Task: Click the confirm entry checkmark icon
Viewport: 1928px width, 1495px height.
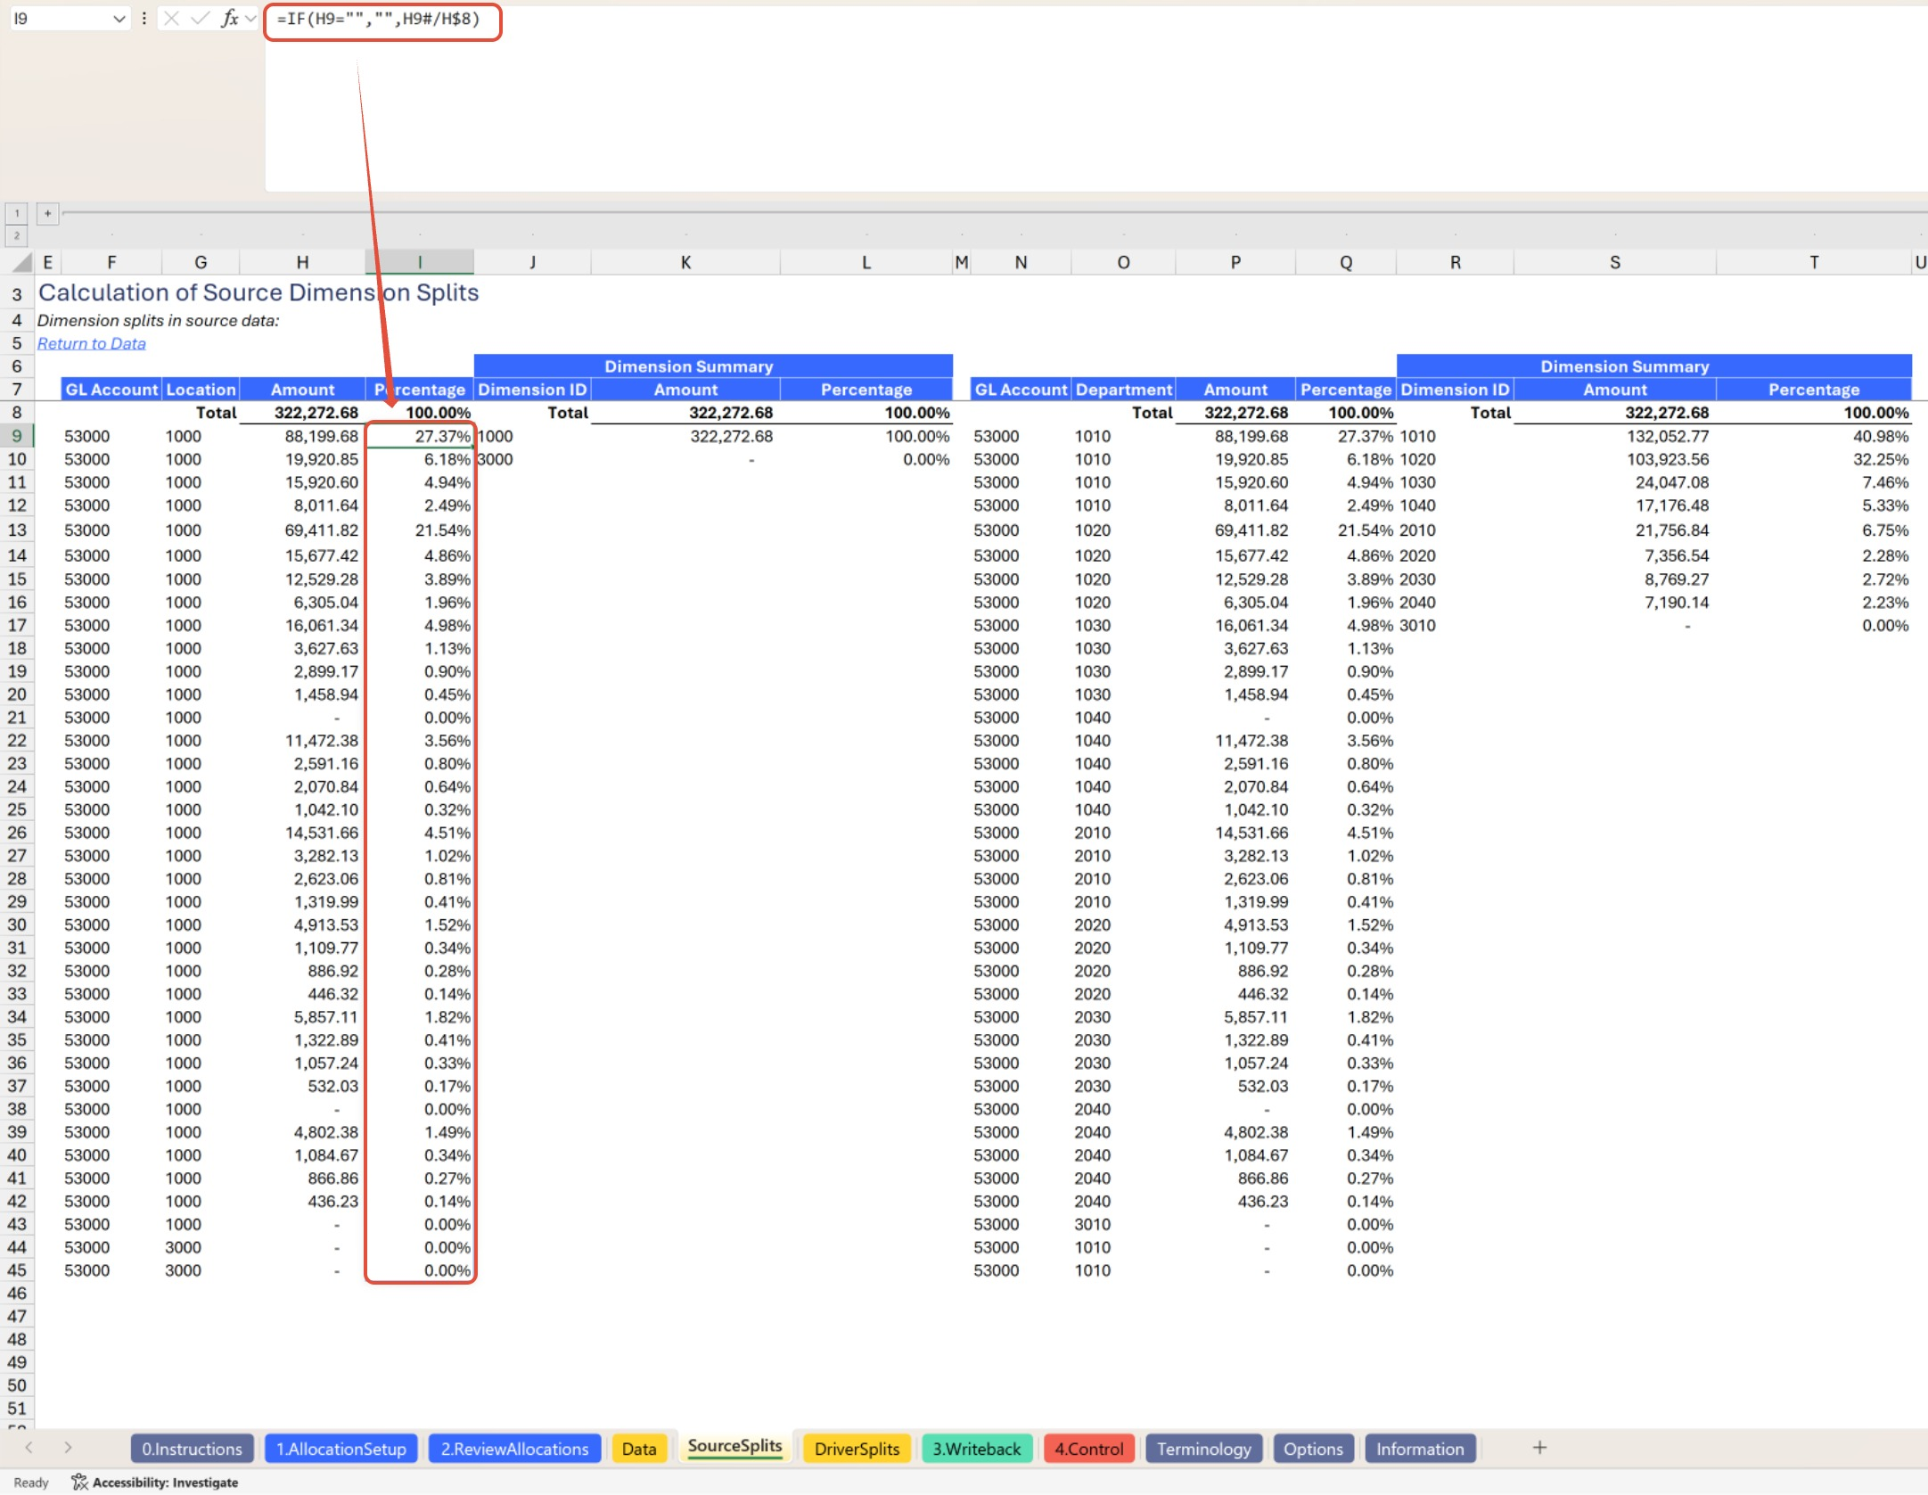Action: click(201, 18)
